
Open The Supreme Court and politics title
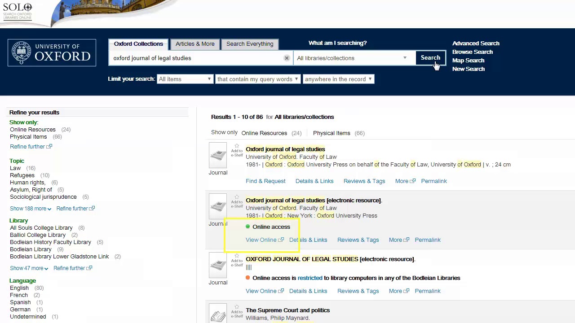(x=287, y=310)
